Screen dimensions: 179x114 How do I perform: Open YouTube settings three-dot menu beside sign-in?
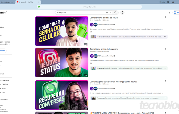pyautogui.click(x=169, y=12)
